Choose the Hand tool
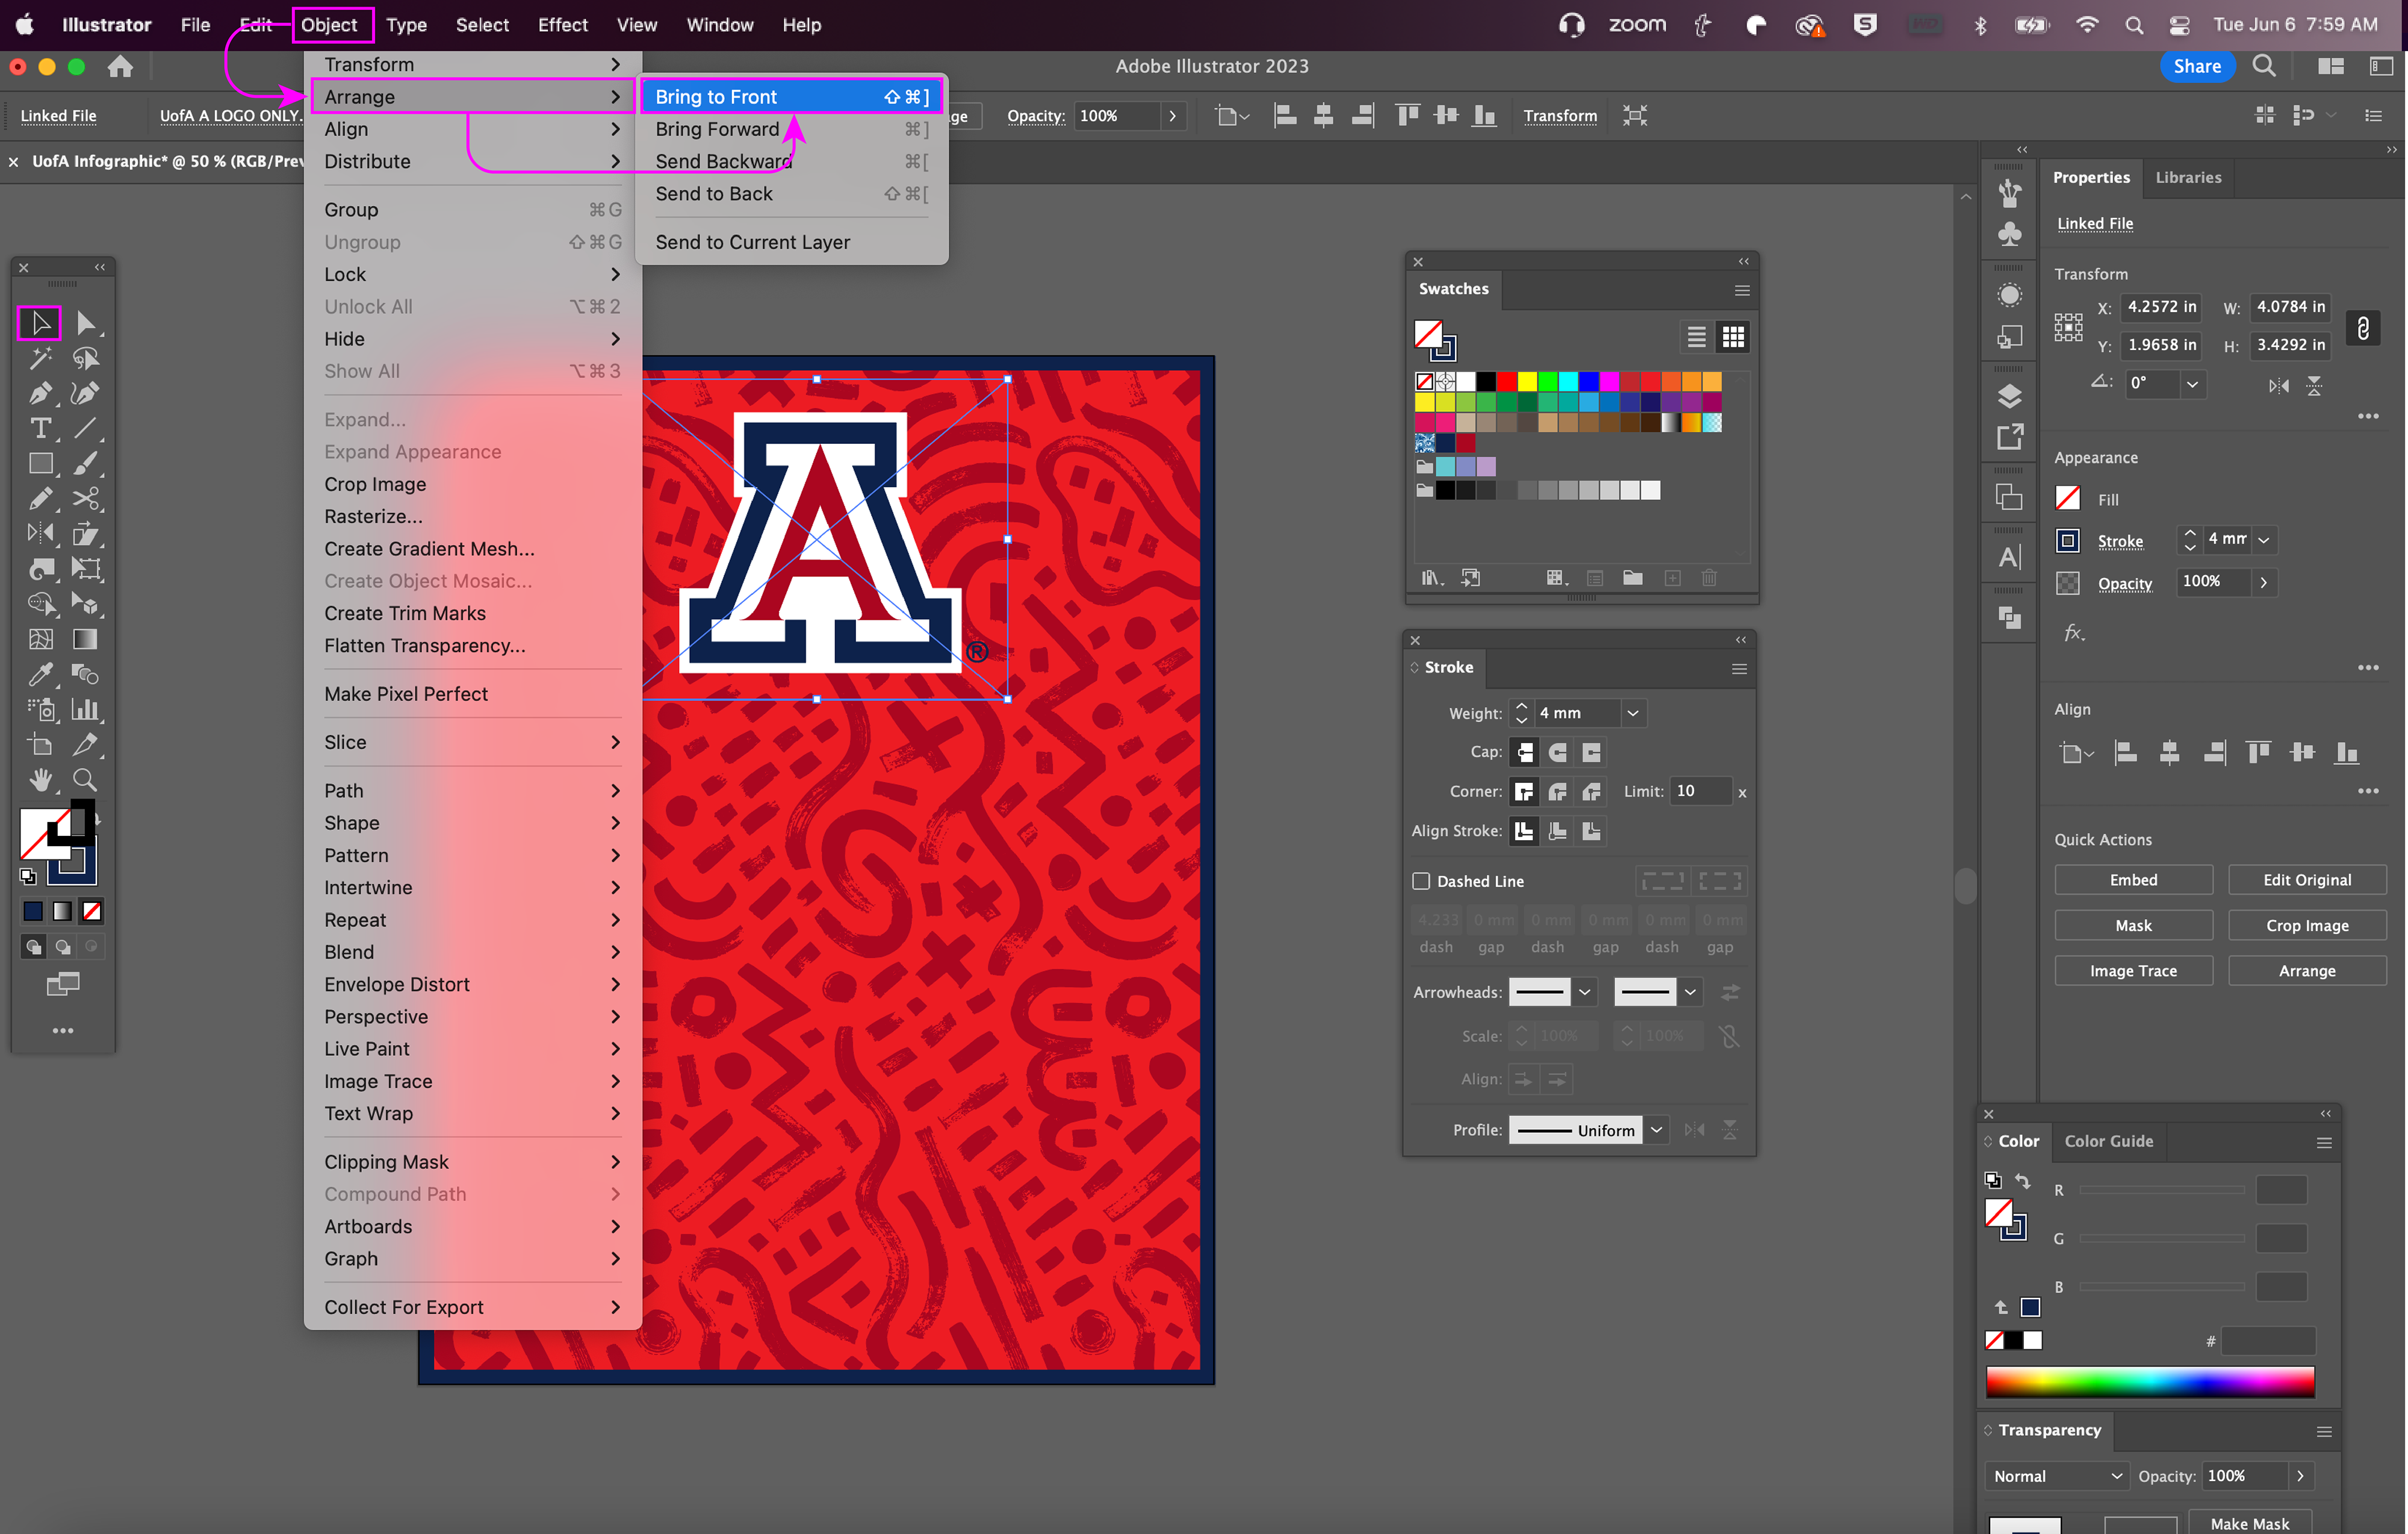This screenshot has height=1534, width=2408. [x=40, y=779]
